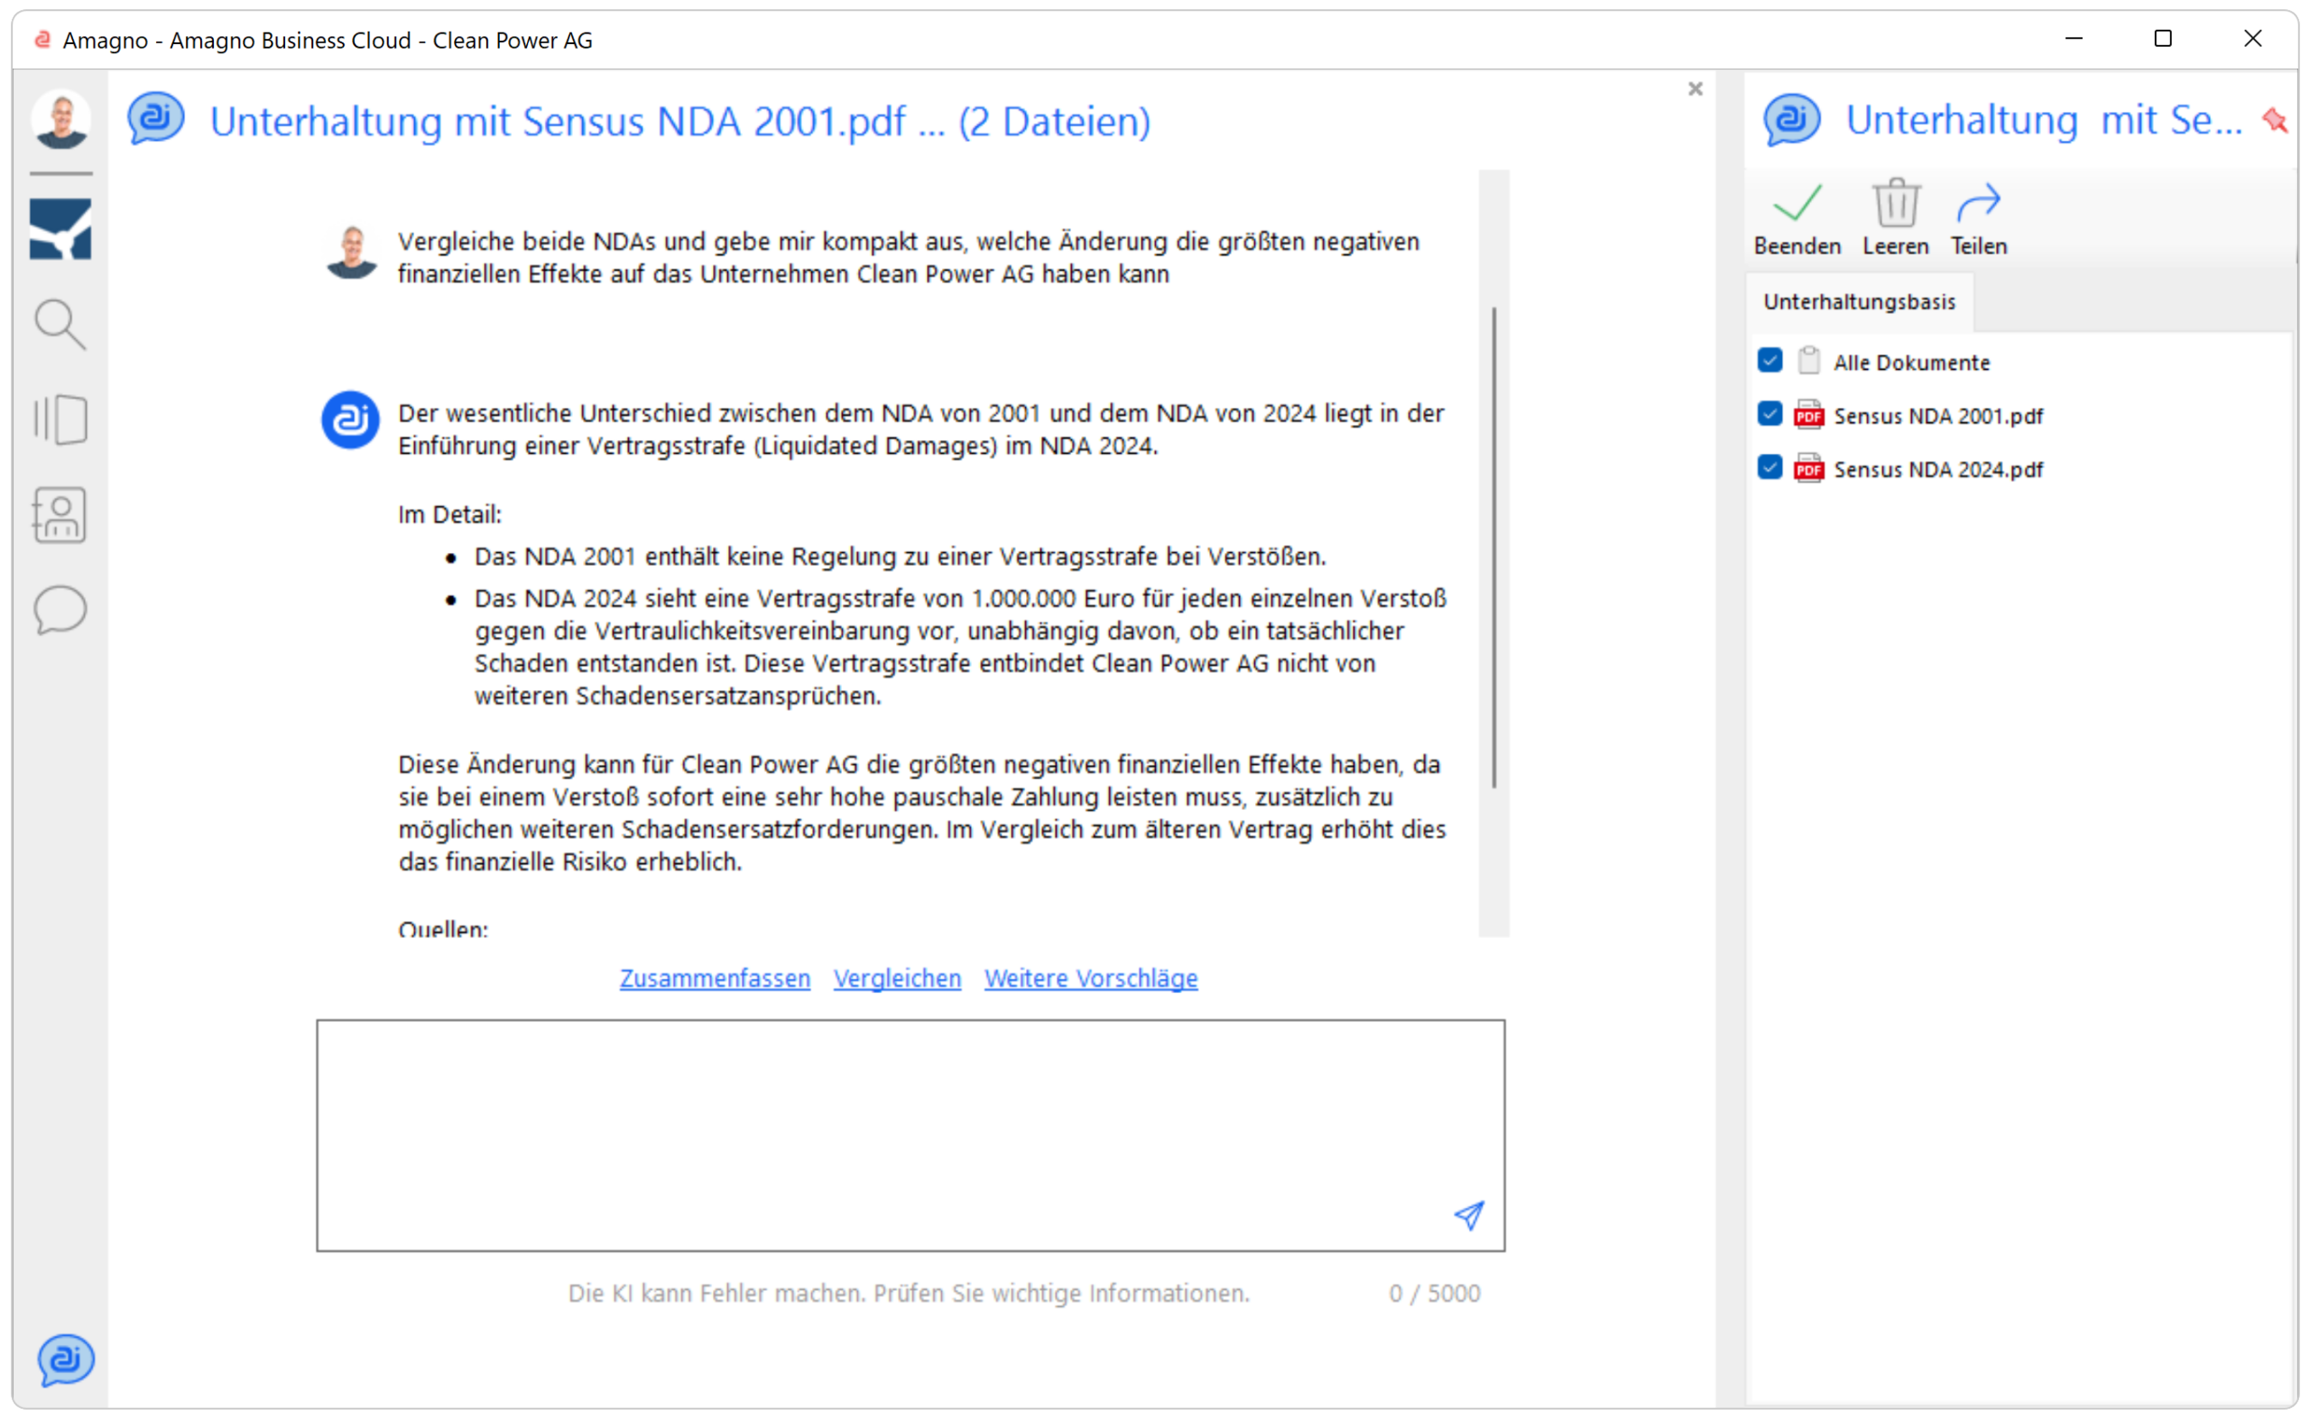Screen dimensions: 2310x1418
Task: Click the Weitere Vorschläge link
Action: [1091, 978]
